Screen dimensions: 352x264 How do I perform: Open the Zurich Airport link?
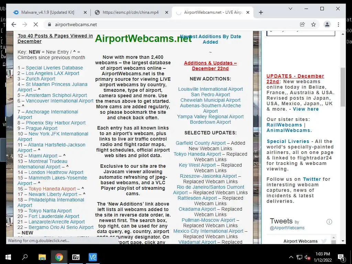click(41, 79)
